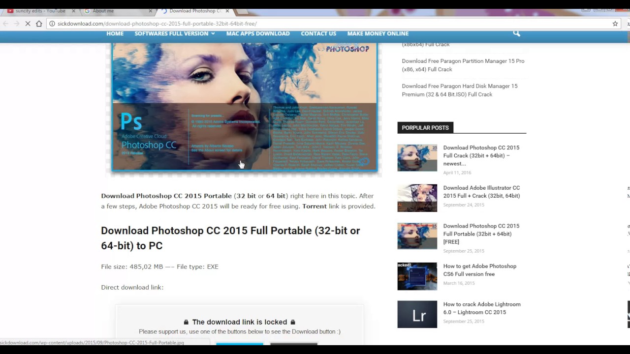
Task: Click the date under the Lightroom post
Action: (x=464, y=322)
